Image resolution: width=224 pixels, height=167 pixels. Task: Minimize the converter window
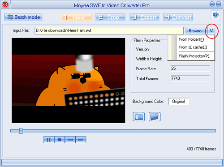(x=212, y=4)
